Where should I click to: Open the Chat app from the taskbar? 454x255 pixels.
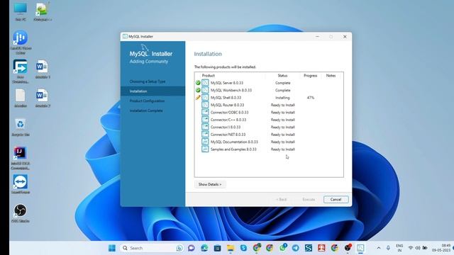tap(191, 248)
